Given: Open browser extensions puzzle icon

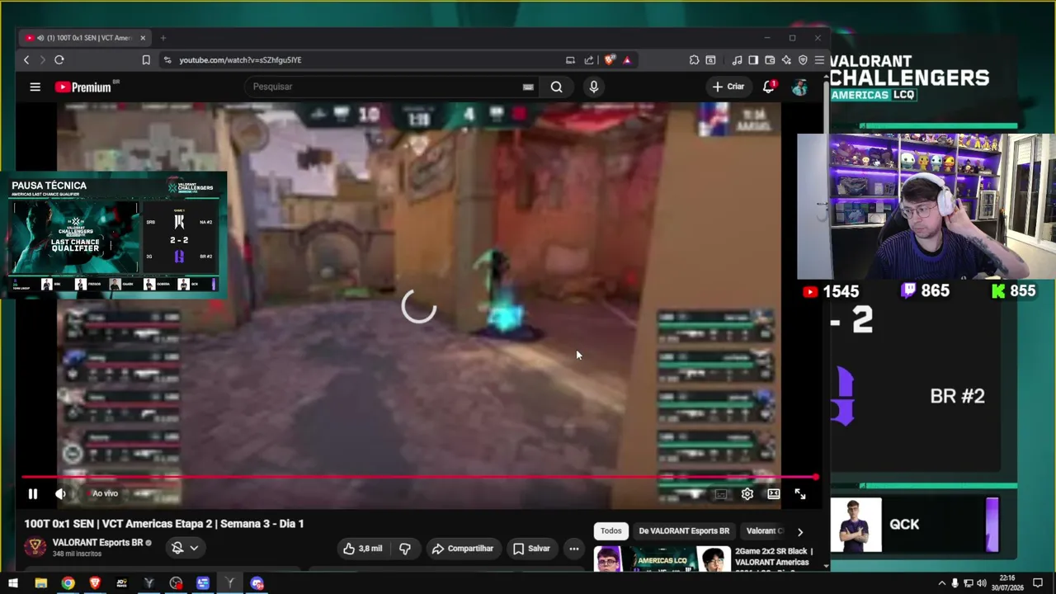Looking at the screenshot, I should click(694, 60).
